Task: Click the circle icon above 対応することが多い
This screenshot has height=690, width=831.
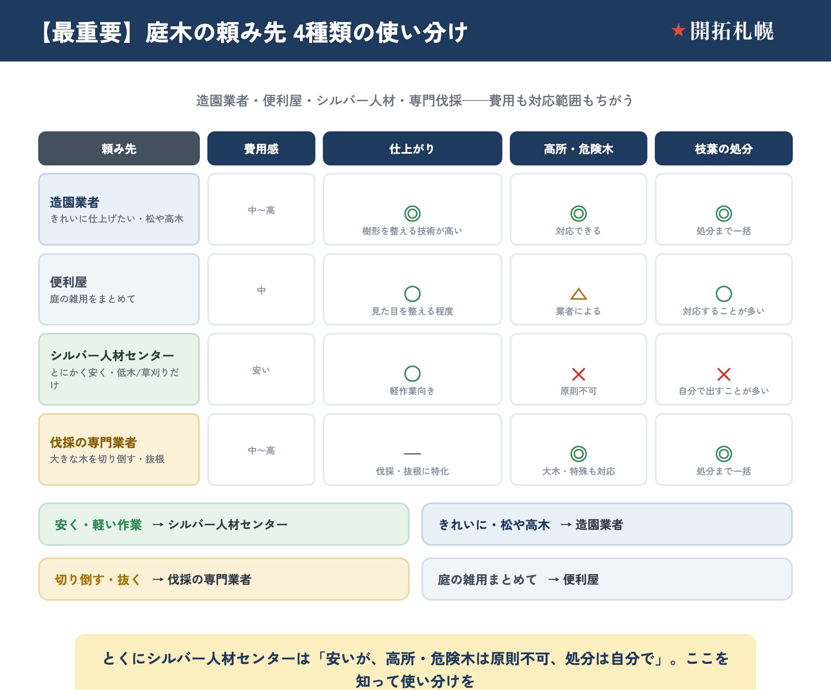Action: pos(723,294)
